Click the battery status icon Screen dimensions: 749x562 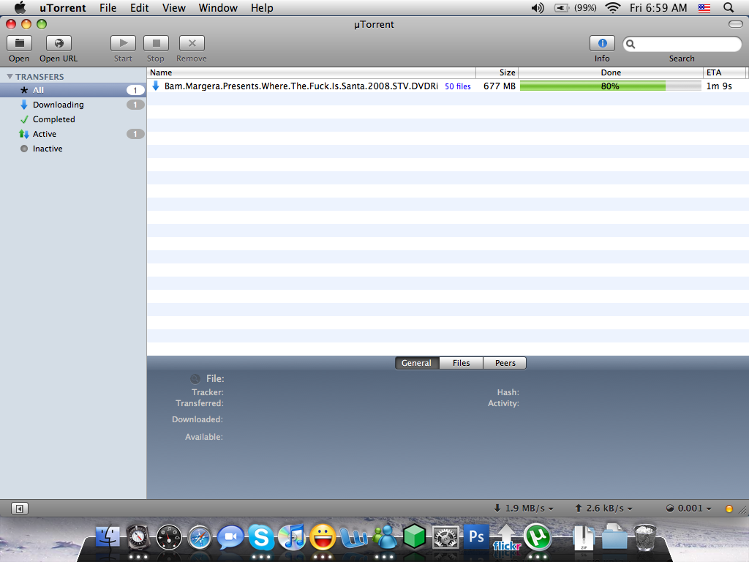click(x=561, y=8)
